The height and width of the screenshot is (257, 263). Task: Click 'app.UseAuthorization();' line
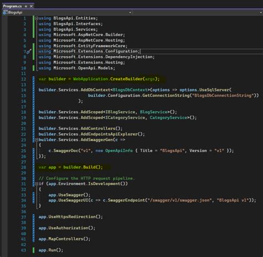pos(67,228)
